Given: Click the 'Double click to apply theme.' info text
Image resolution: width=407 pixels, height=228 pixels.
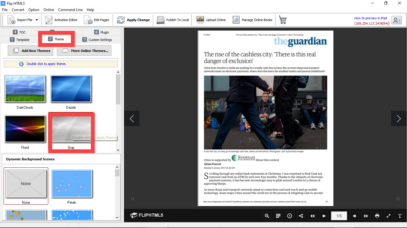Looking at the screenshot, I should click(46, 64).
